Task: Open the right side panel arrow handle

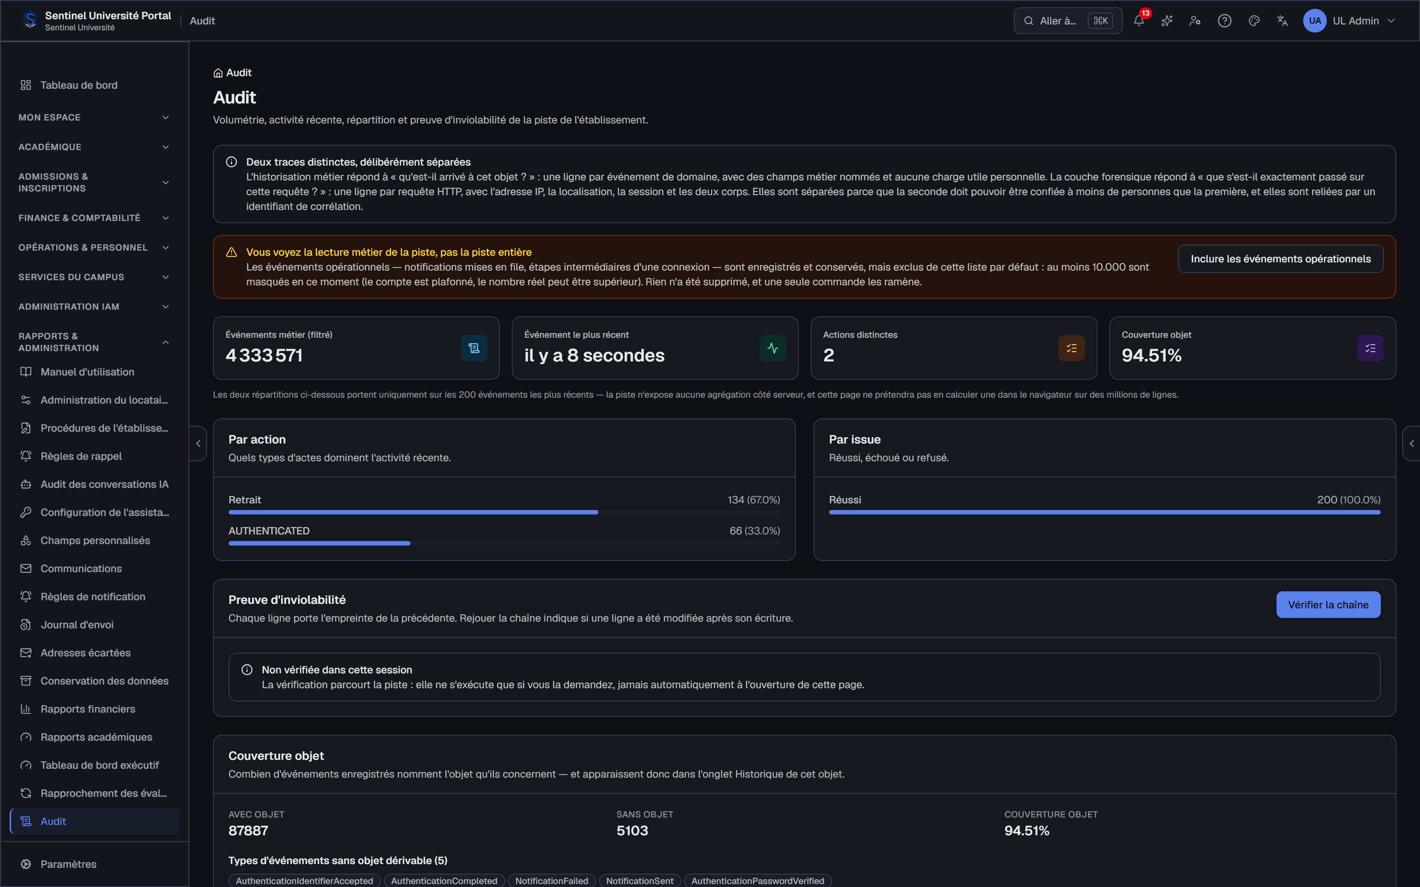Action: (x=1411, y=443)
